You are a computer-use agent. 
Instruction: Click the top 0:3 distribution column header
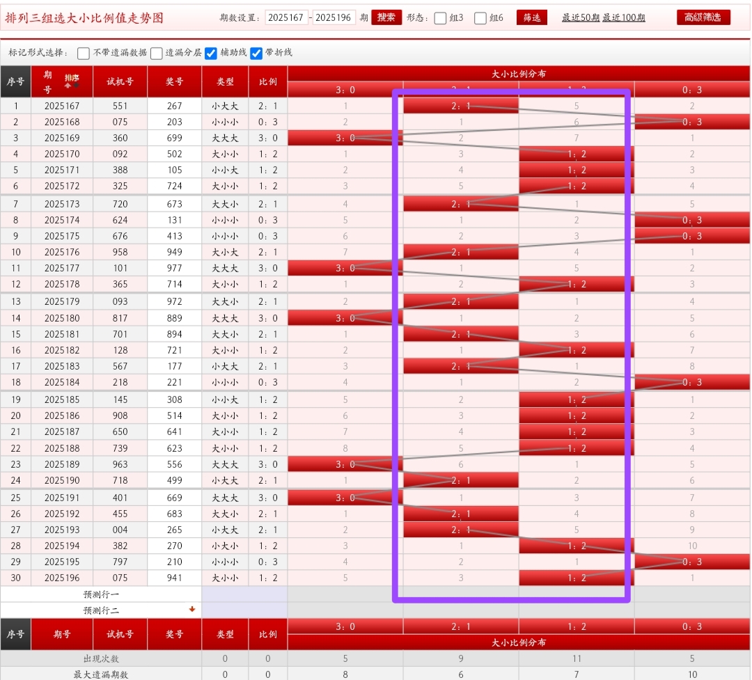(692, 90)
